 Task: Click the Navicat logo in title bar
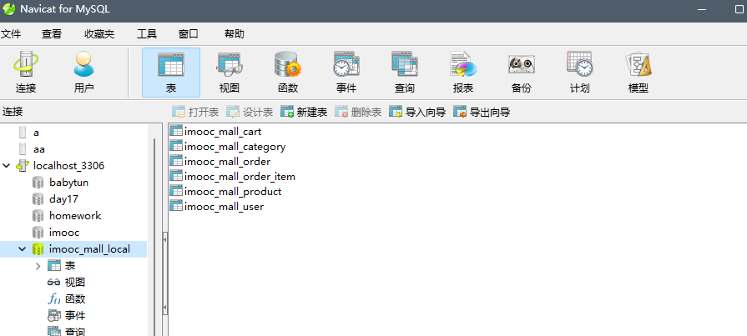8,9
